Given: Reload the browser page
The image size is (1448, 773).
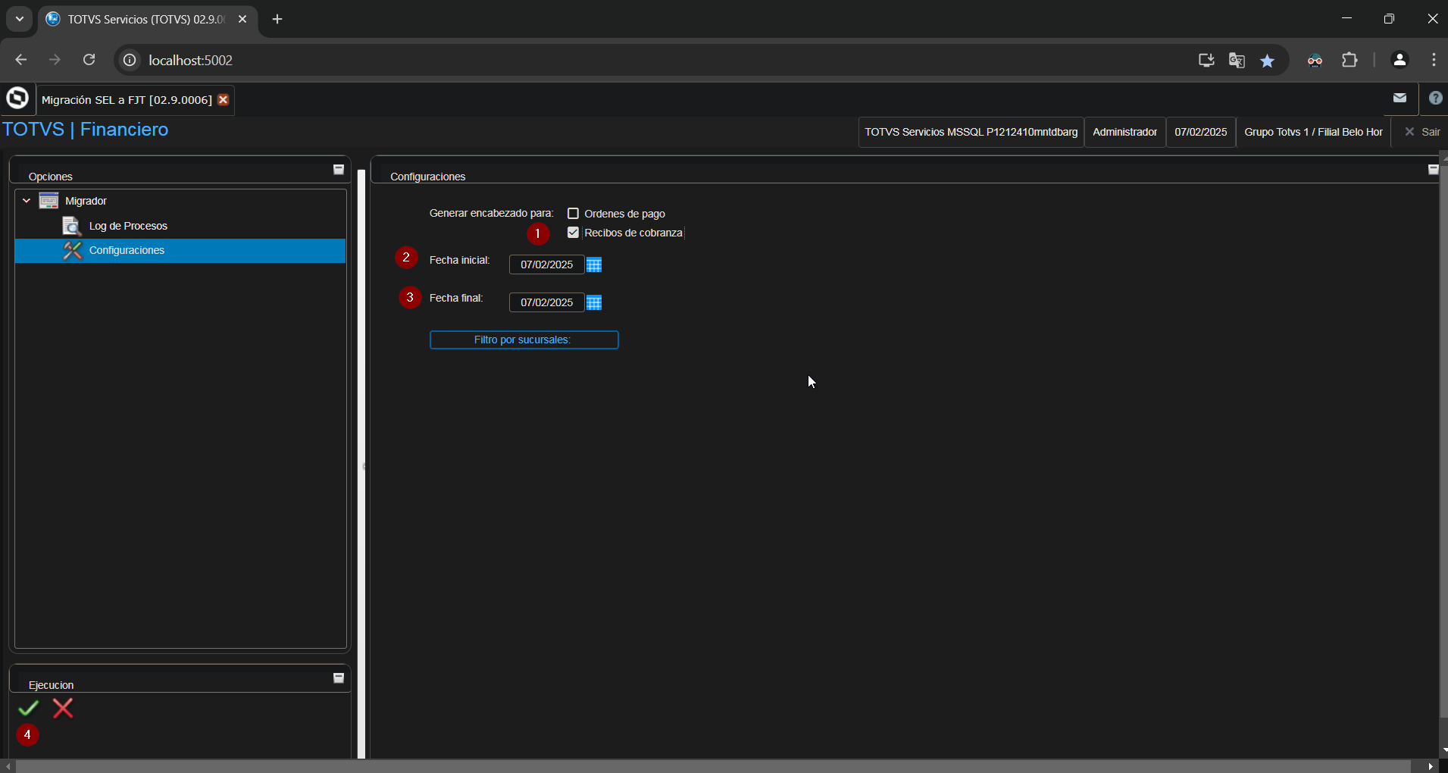Looking at the screenshot, I should click(x=89, y=60).
